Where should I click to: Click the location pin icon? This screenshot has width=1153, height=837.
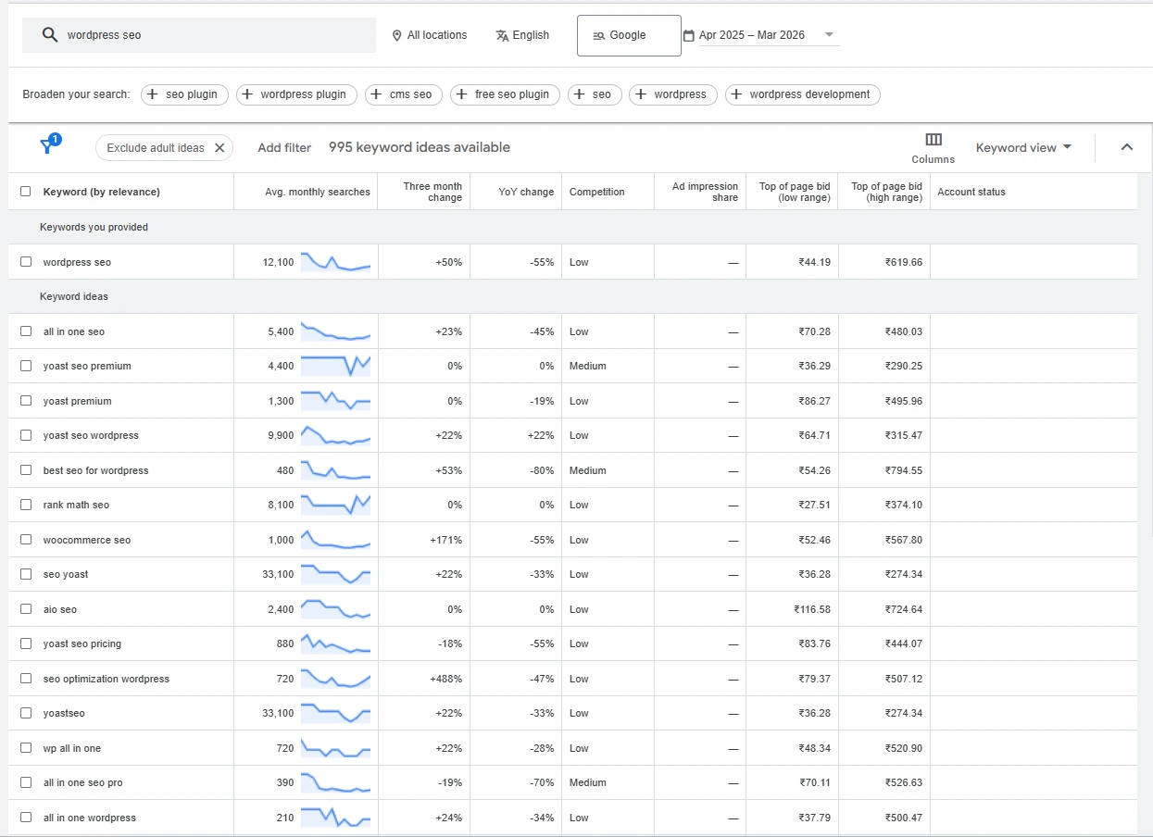(x=397, y=35)
